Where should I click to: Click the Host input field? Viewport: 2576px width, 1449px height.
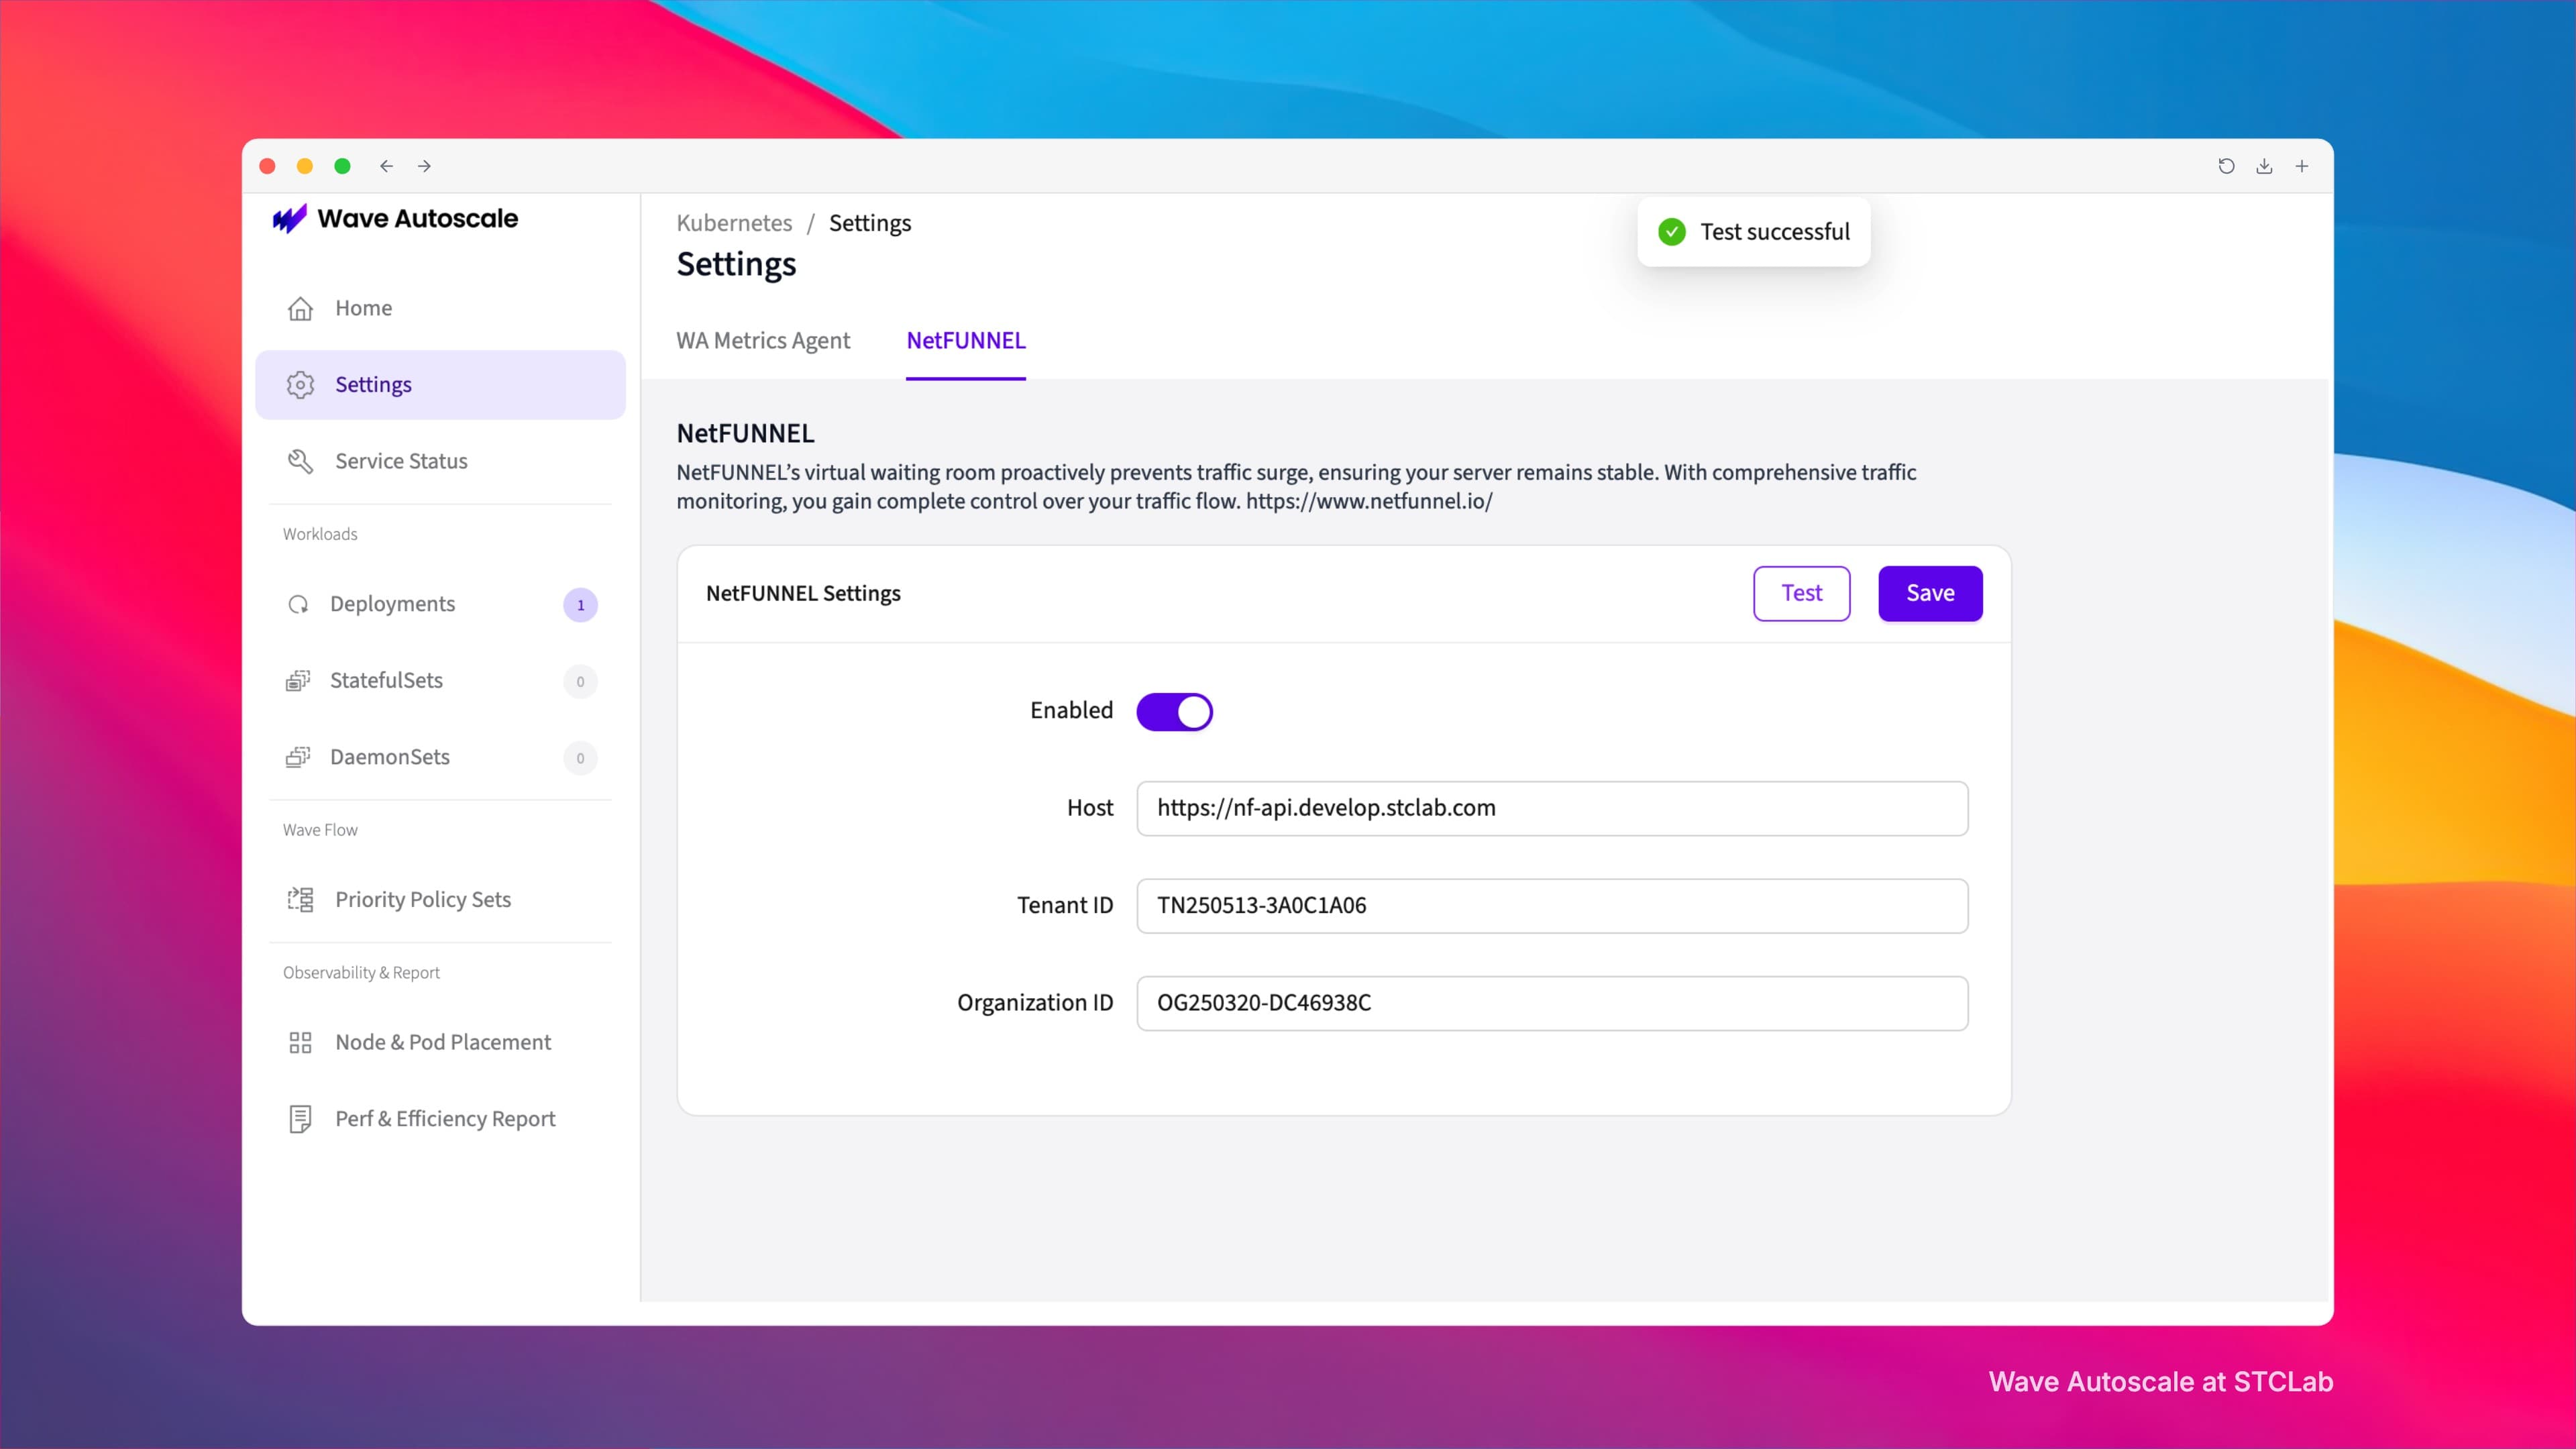pos(1552,808)
